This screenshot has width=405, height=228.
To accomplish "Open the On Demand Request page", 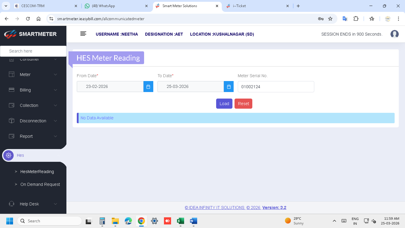I will [40, 184].
